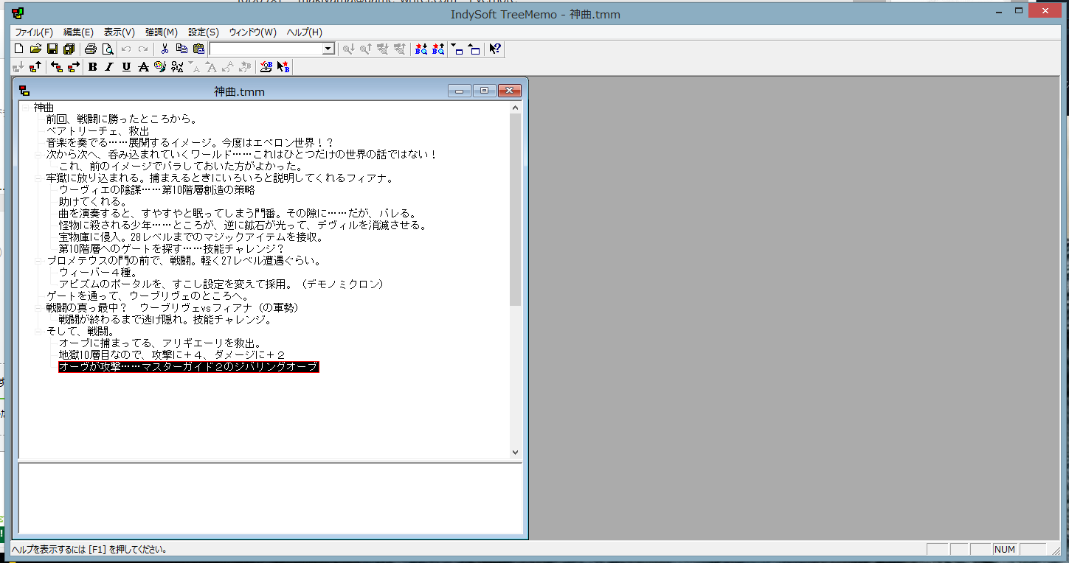Move the selected node right one level
1069x563 pixels.
(74, 67)
